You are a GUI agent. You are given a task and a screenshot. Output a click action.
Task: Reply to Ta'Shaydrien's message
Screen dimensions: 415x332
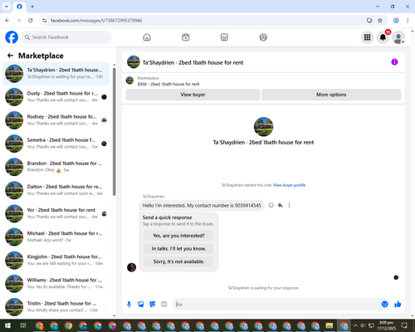[281, 205]
